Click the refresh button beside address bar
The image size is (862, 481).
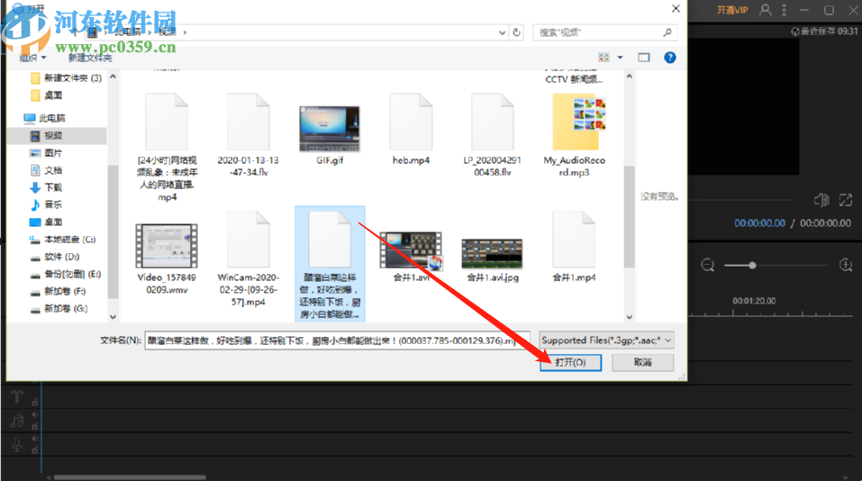[516, 32]
